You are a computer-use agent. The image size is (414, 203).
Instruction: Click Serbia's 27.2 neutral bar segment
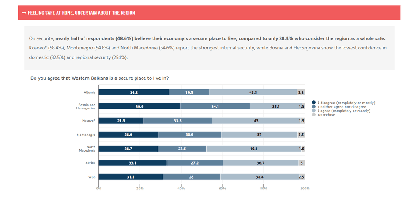pos(195,162)
